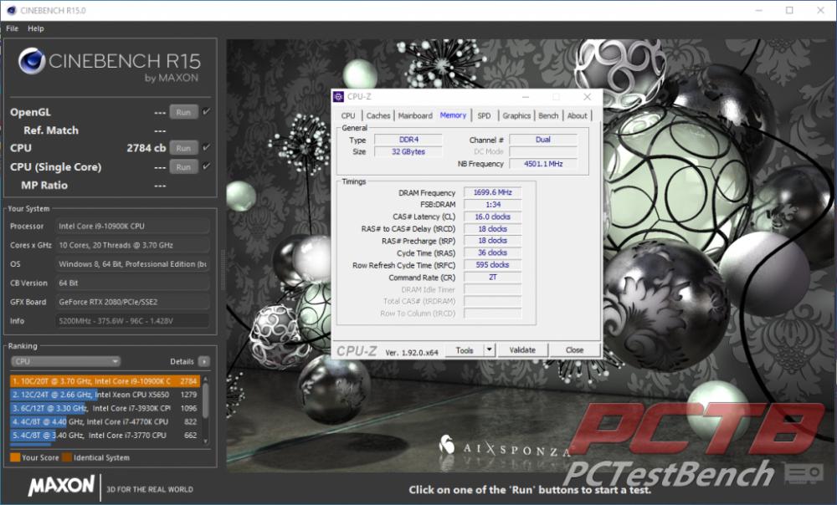
Task: Switch to the Bench tab in CPU-Z
Action: [548, 115]
